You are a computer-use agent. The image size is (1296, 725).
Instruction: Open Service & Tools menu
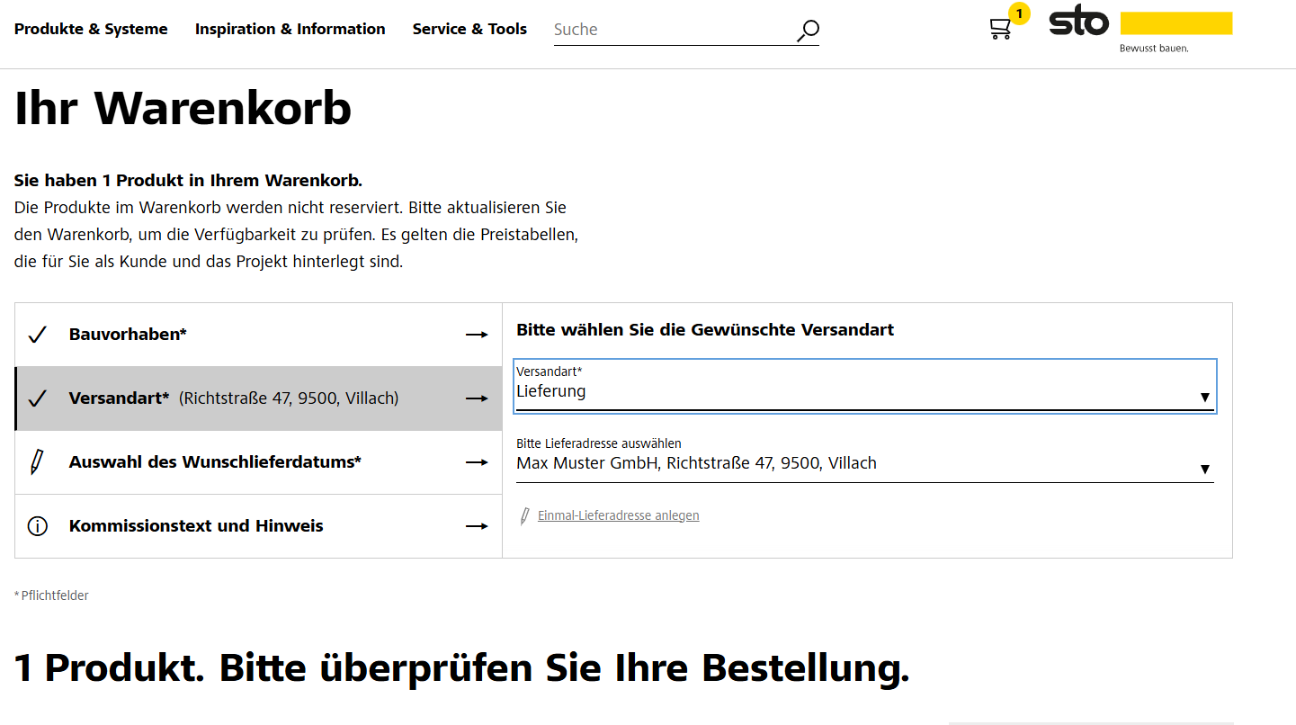point(469,29)
